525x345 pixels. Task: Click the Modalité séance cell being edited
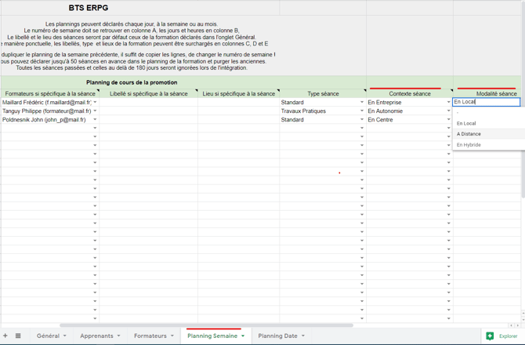coord(486,102)
